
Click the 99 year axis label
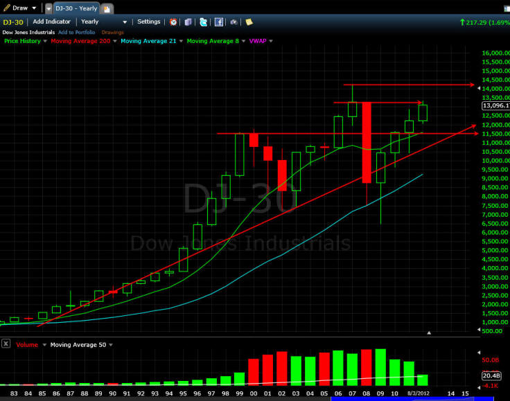tap(239, 393)
